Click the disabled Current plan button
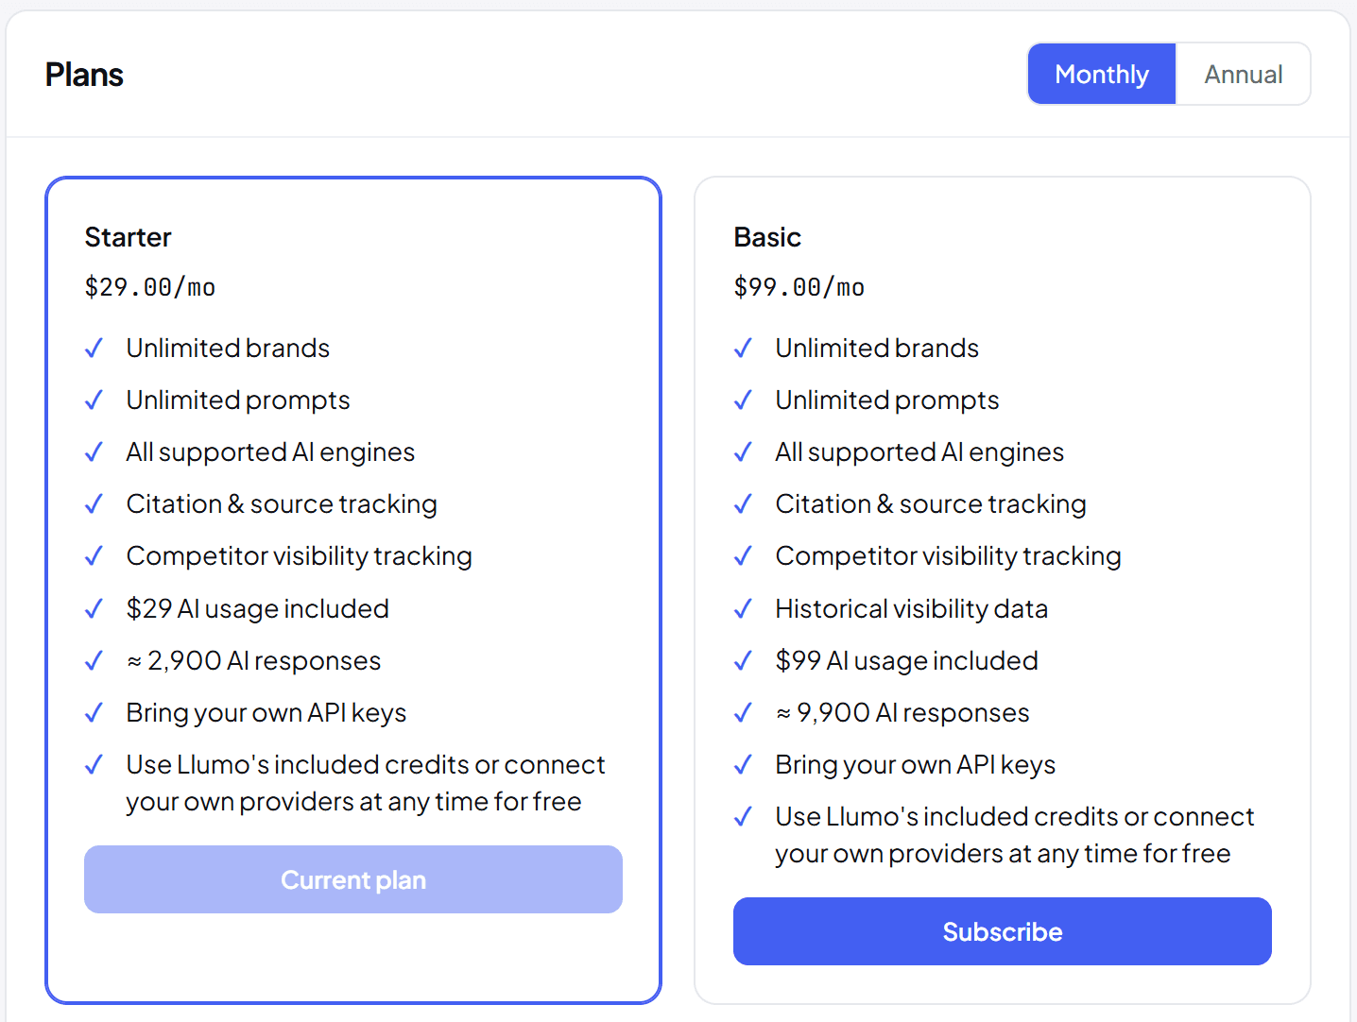The image size is (1357, 1022). pos(353,879)
